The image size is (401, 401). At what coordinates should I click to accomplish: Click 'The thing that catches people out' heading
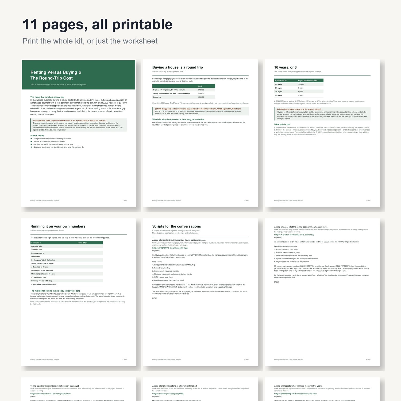click(x=47, y=97)
